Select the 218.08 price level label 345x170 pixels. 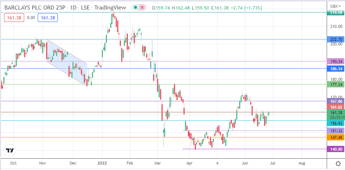coord(336,13)
